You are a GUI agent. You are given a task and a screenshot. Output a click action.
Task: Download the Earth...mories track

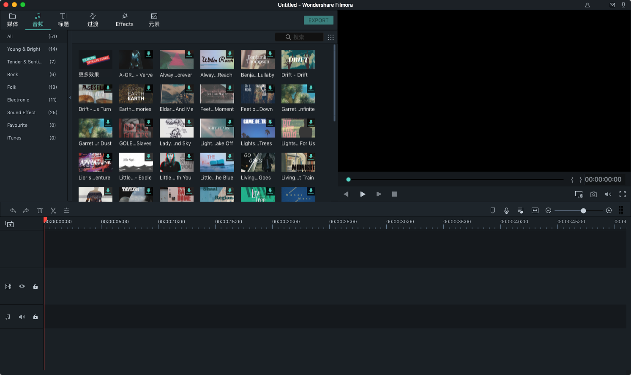point(148,88)
